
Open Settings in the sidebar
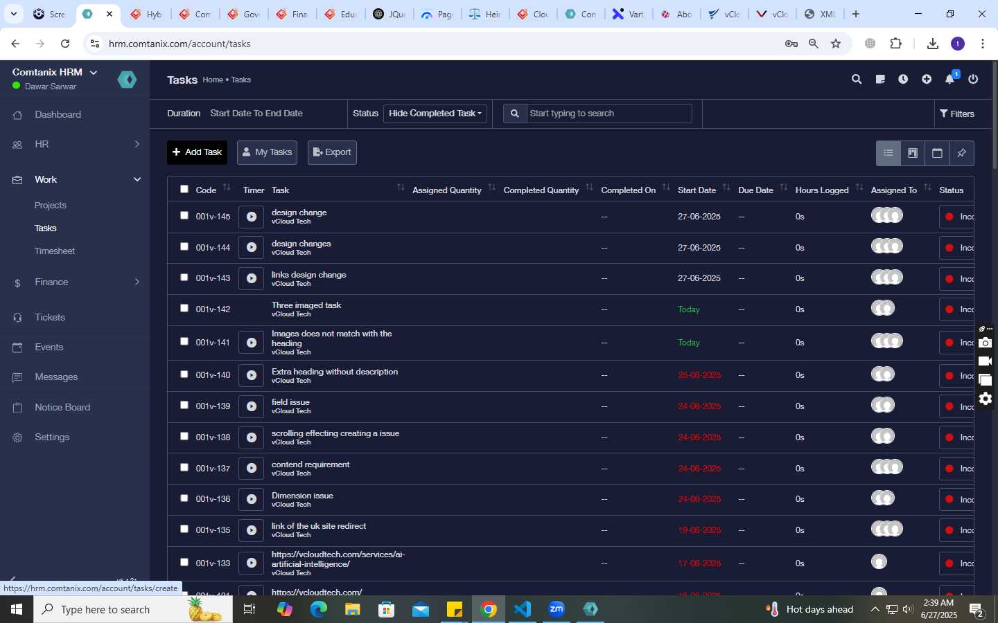(52, 437)
